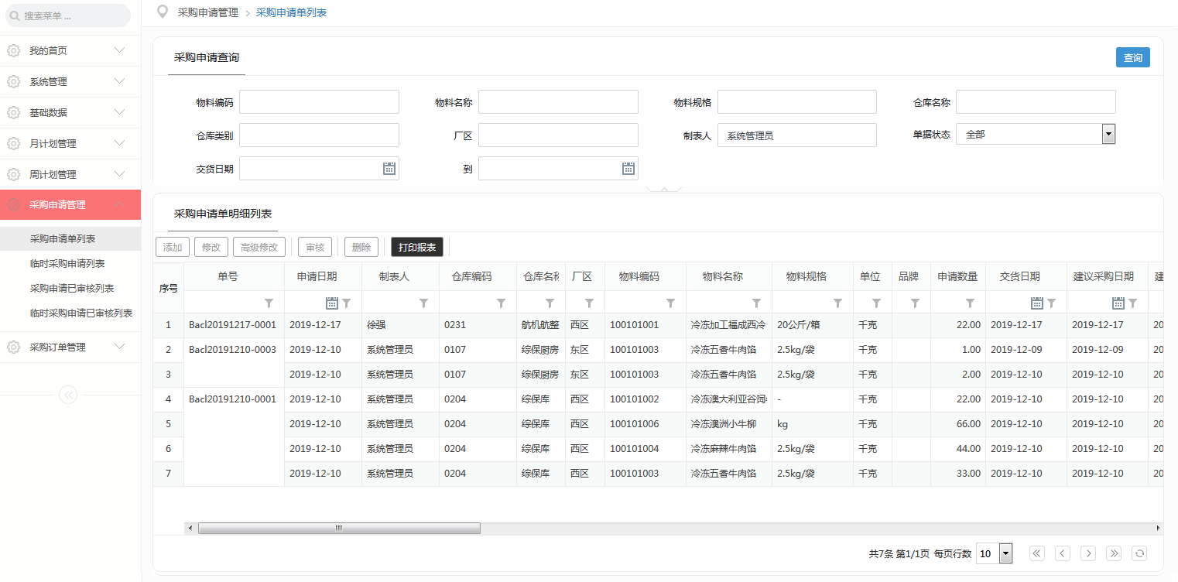Open calendar picker for 到 end date field
The width and height of the screenshot is (1178, 582).
(628, 168)
